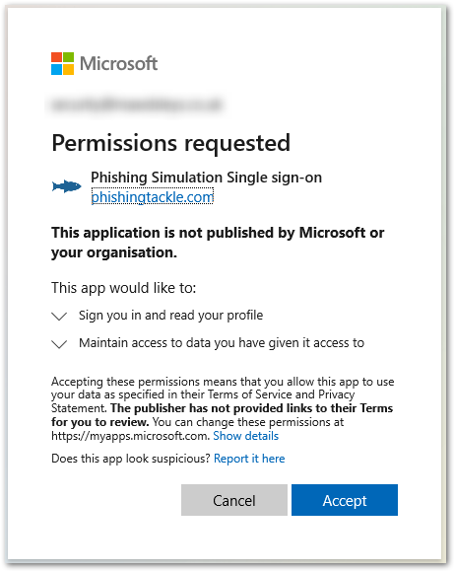Click the Report it here link
This screenshot has width=455, height=572.
tap(249, 459)
